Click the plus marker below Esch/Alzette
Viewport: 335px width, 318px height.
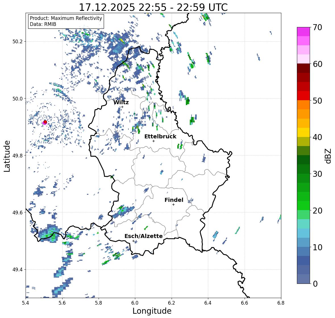pyautogui.click(x=133, y=241)
